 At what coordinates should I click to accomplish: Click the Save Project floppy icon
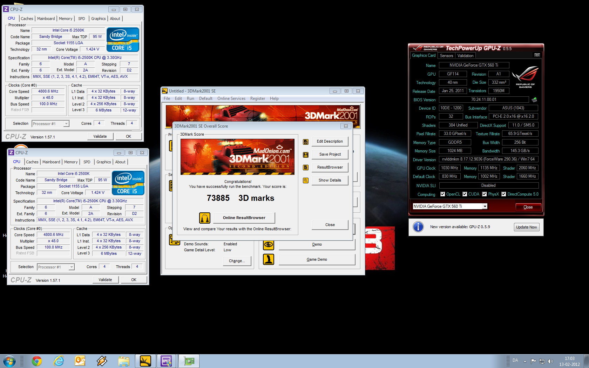coord(306,155)
